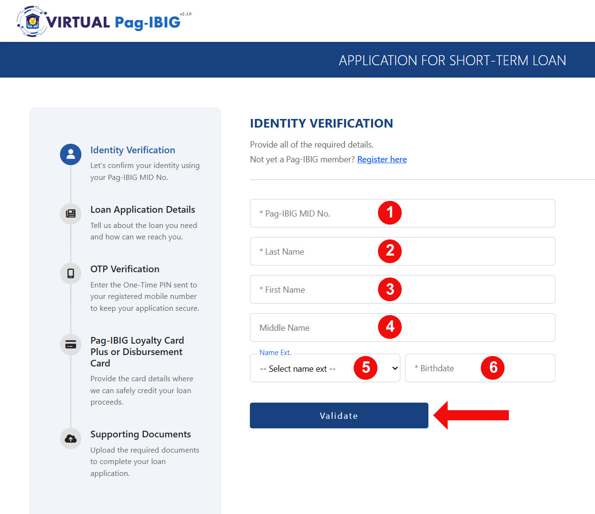Follow the Register here link

coord(382,159)
